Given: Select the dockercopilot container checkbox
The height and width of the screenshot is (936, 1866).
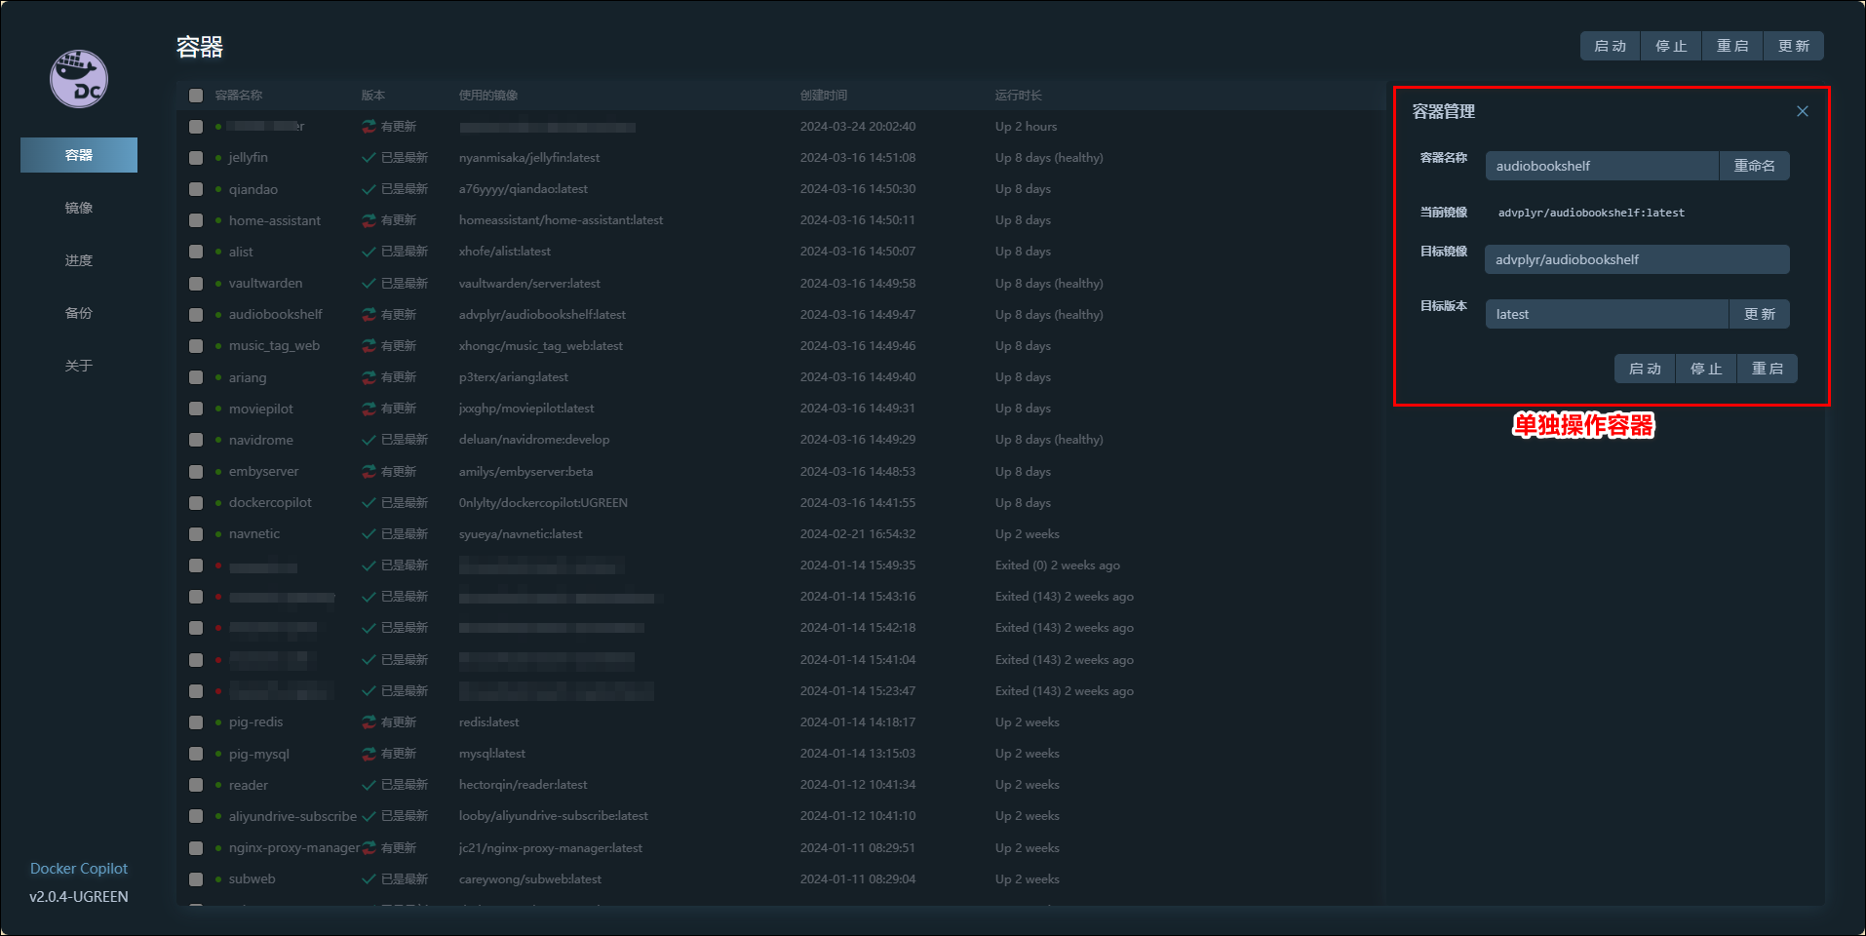Looking at the screenshot, I should pyautogui.click(x=196, y=503).
